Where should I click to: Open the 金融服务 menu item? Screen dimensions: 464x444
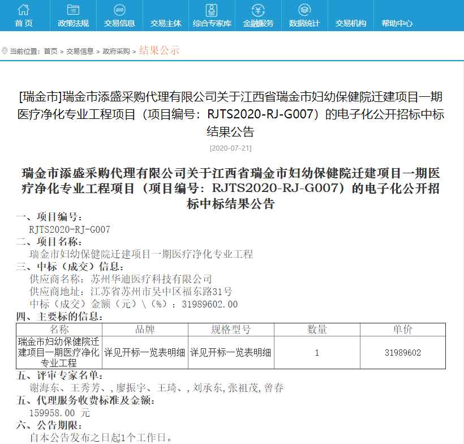click(258, 23)
